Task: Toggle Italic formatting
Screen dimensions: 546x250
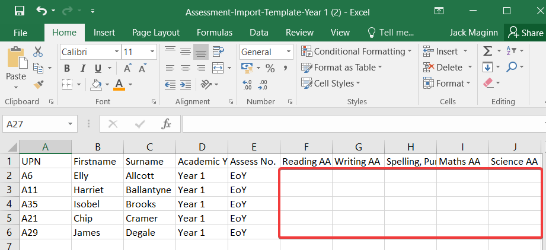Action: (83, 68)
